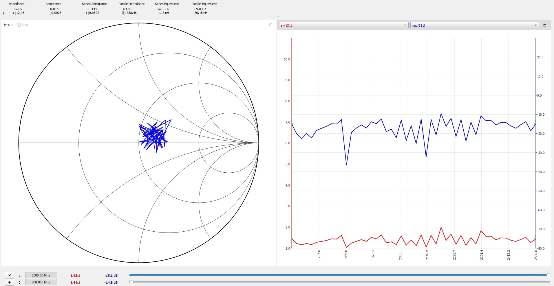Select the S22 radio button
Image resolution: width=554 pixels, height=286 pixels.
click(x=19, y=25)
